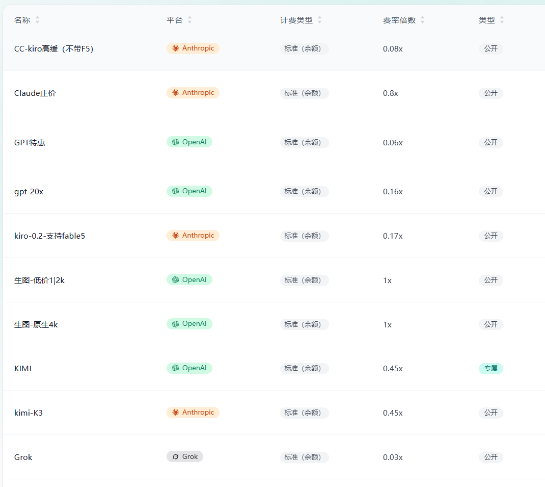Click OpenAI badge in KIMI row
This screenshot has height=487, width=545.
point(189,368)
